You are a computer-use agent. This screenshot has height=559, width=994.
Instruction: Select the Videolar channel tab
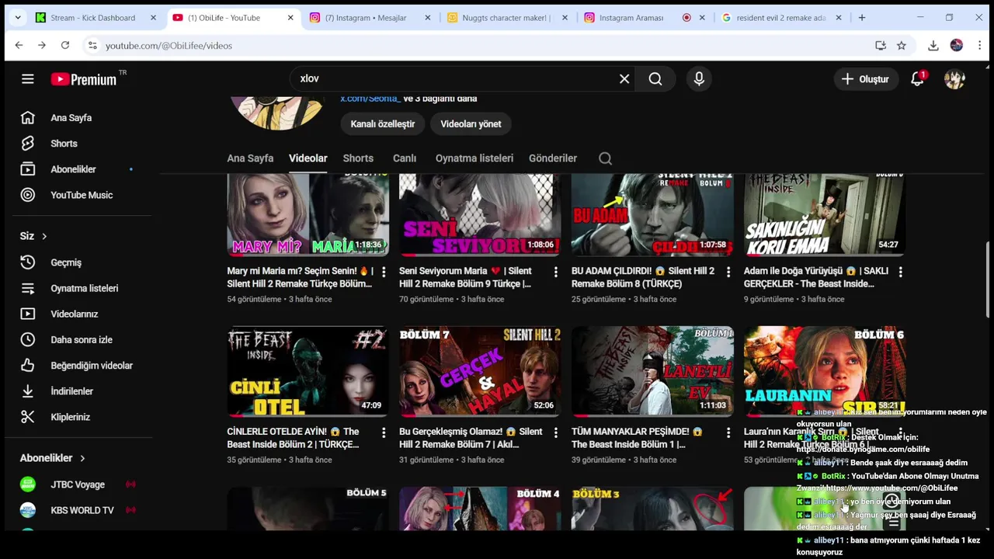[308, 158]
